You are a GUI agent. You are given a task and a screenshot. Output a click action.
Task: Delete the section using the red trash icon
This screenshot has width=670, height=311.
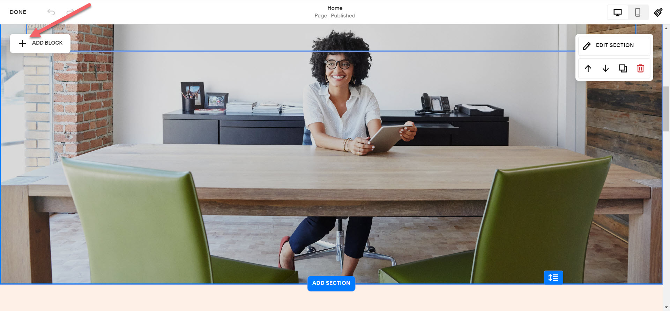click(x=640, y=68)
